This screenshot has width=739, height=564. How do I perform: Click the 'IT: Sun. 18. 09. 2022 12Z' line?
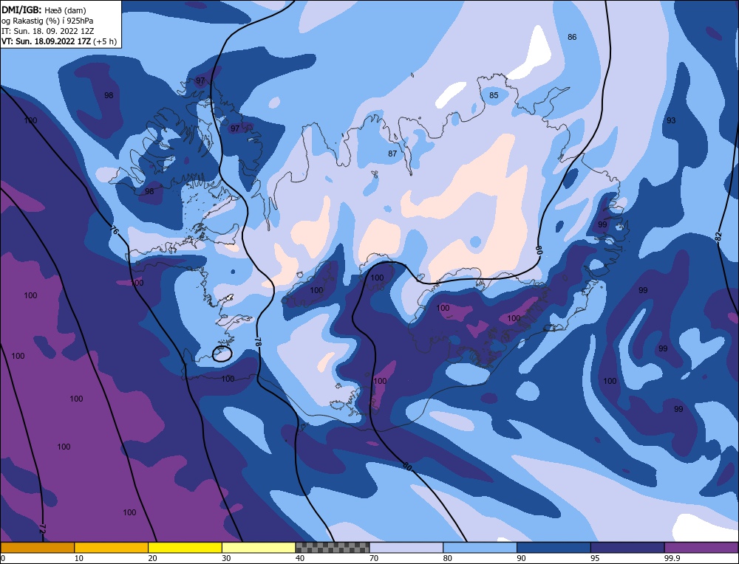click(x=47, y=31)
